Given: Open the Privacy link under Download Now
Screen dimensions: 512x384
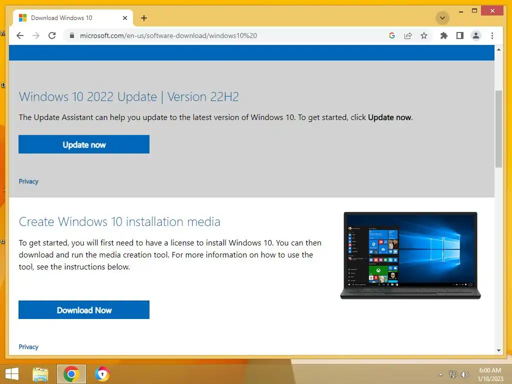Looking at the screenshot, I should [28, 347].
